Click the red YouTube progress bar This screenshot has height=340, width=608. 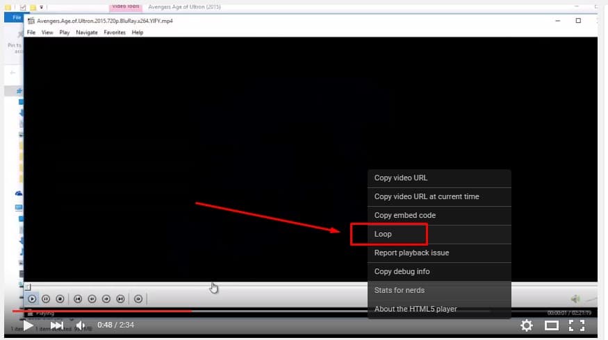(104, 311)
